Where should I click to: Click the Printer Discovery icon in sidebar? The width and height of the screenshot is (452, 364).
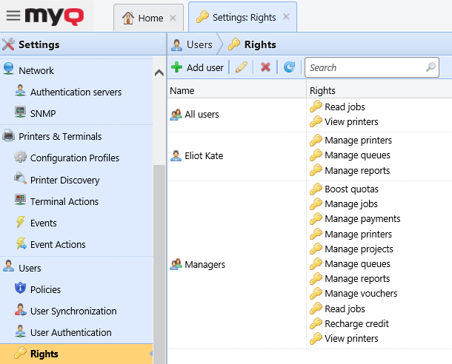(x=21, y=179)
